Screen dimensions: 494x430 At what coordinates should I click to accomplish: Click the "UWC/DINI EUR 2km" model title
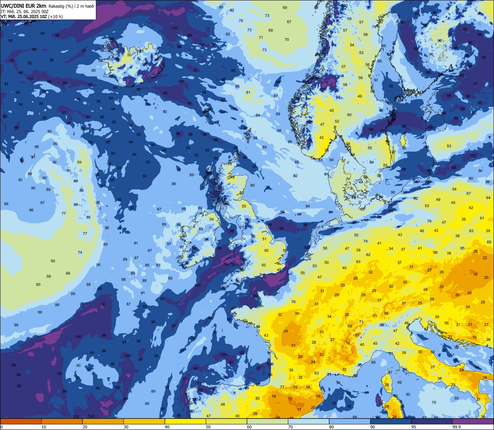click(x=23, y=6)
